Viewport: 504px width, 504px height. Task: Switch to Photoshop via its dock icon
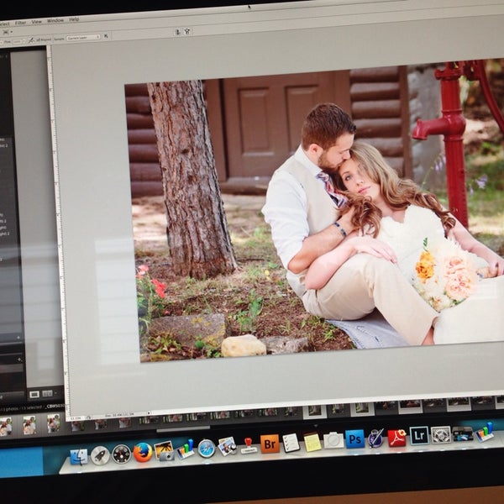(354, 438)
